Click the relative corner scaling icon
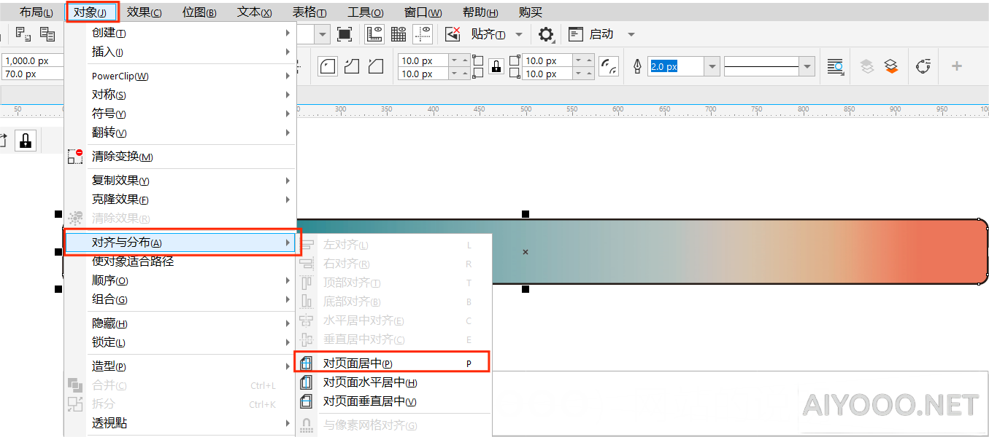 tap(608, 67)
